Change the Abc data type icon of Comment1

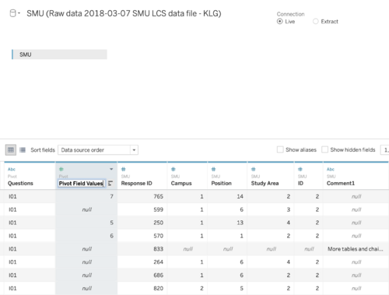point(331,169)
